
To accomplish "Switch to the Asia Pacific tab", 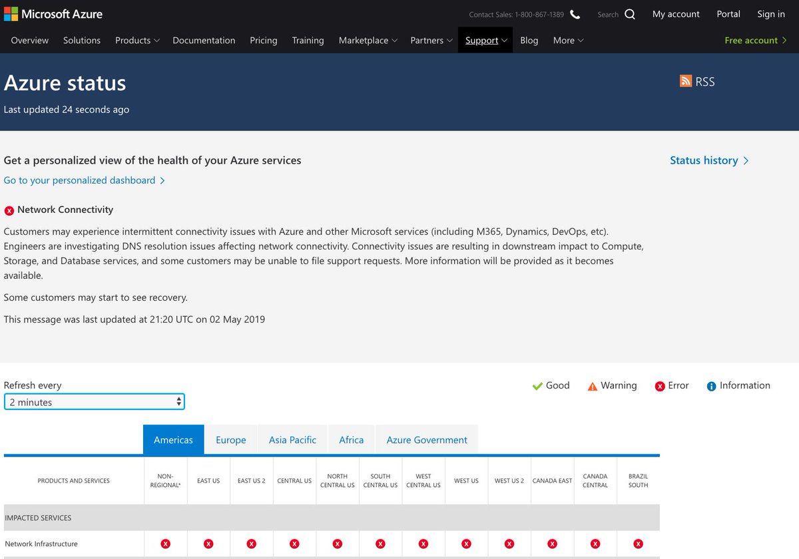I will tap(293, 440).
